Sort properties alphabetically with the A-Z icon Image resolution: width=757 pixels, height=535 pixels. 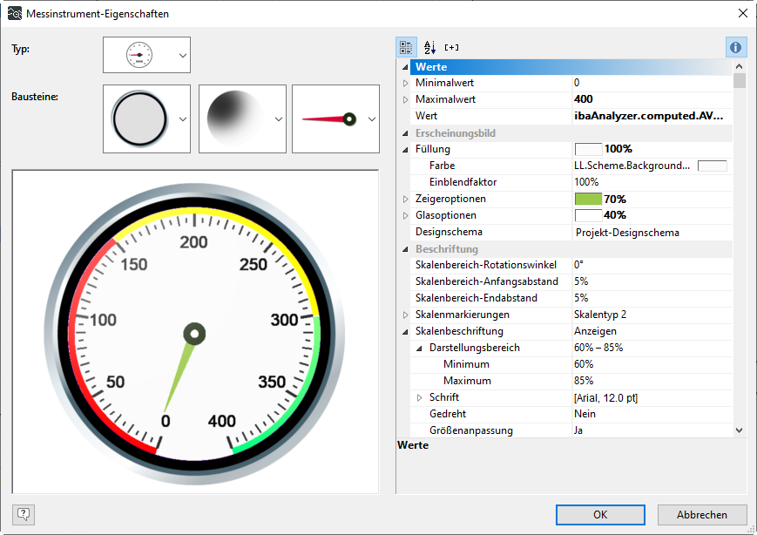click(429, 47)
